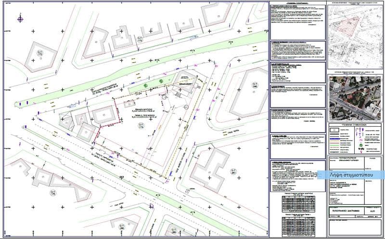
Task: Click the Λήψη στιγμιοτύπου snapshot button
Action: 351,175
